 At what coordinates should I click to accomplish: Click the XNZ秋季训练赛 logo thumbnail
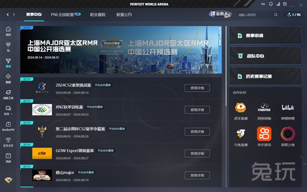(x=42, y=110)
